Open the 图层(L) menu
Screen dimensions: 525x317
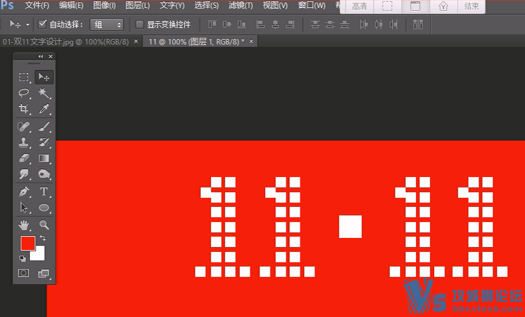coord(138,5)
